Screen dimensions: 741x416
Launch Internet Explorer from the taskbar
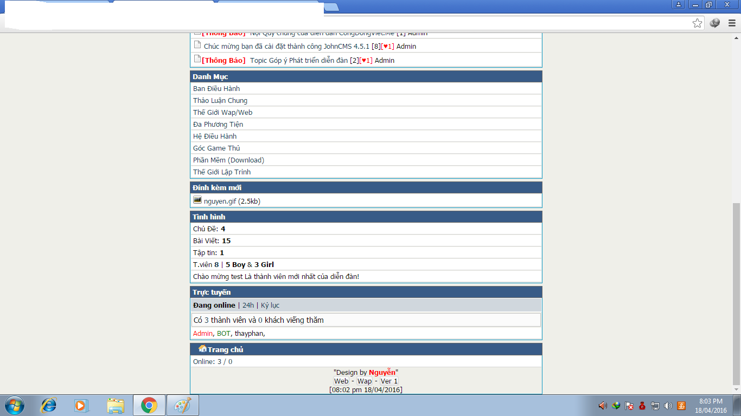[49, 405]
